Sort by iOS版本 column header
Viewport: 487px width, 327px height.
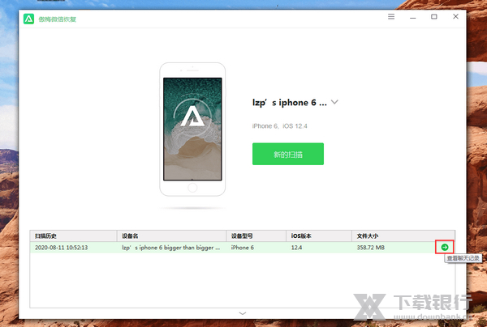[303, 236]
